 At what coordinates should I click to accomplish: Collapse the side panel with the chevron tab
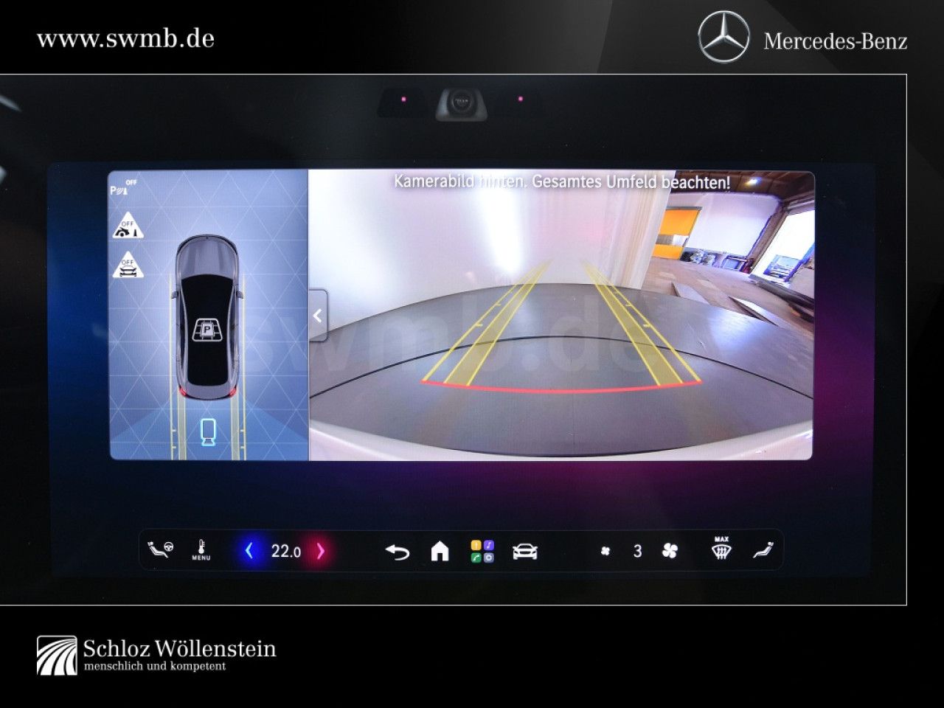pyautogui.click(x=318, y=316)
